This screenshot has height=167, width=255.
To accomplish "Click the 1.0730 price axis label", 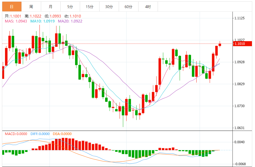I will pos(239,106).
